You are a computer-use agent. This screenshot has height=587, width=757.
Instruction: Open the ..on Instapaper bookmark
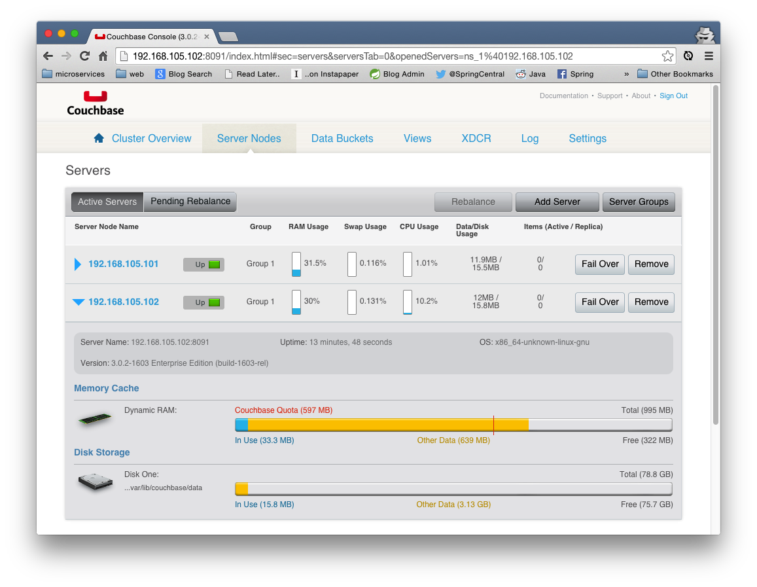tap(325, 74)
